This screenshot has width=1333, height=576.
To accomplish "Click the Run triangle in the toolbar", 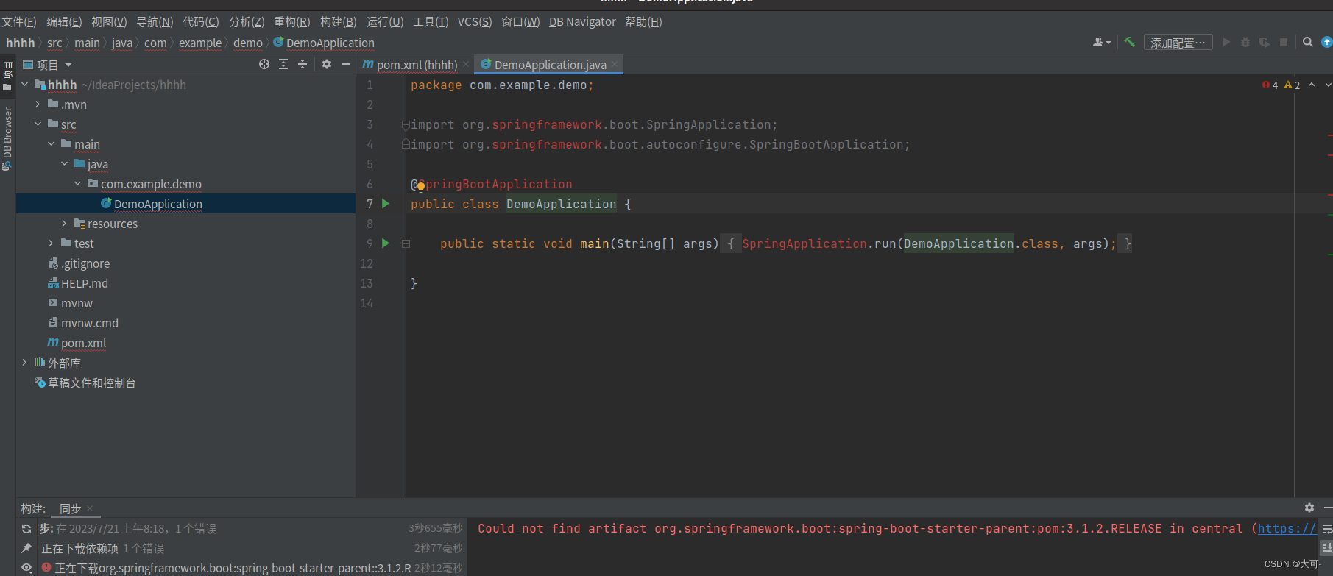I will [x=1226, y=43].
